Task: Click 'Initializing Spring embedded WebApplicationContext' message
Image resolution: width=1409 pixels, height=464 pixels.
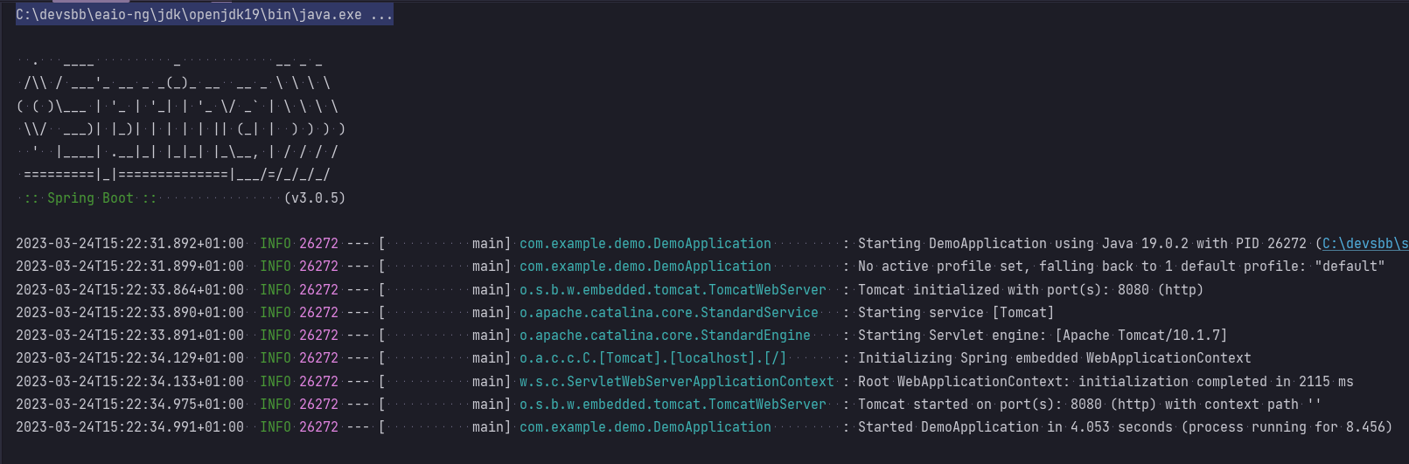Action: (x=1055, y=358)
